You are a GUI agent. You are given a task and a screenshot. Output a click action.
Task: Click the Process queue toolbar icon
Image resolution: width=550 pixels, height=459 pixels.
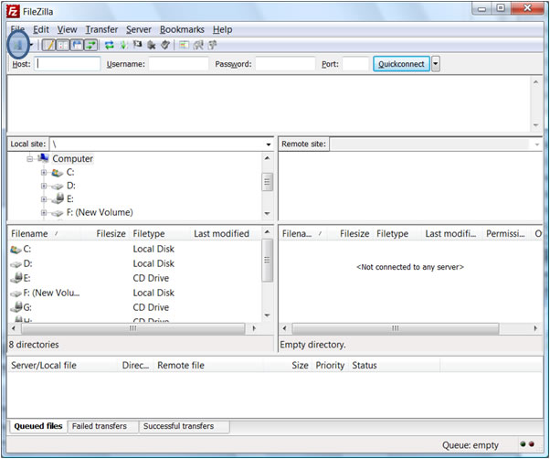click(x=123, y=45)
